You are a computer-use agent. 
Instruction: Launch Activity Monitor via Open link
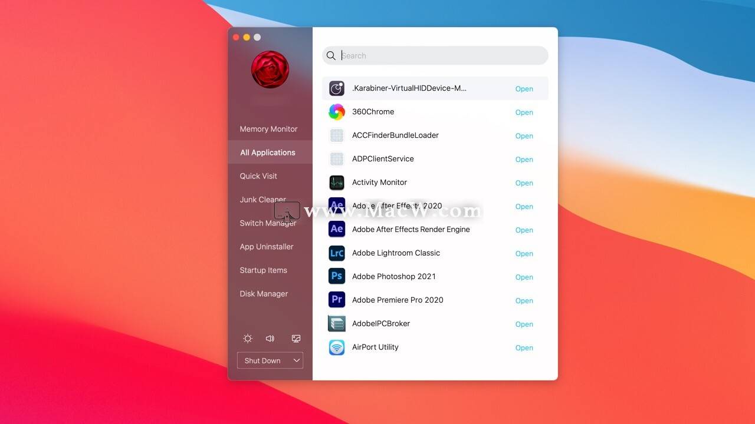pos(524,183)
